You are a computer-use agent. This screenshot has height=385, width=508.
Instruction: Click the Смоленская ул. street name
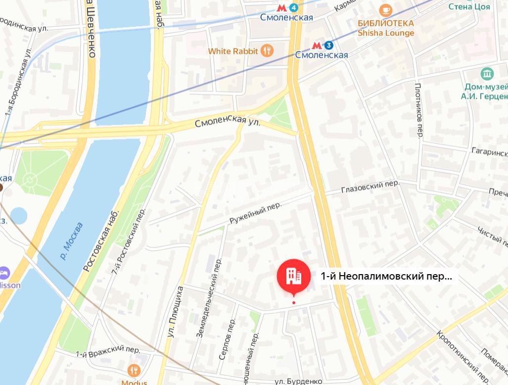pyautogui.click(x=228, y=121)
